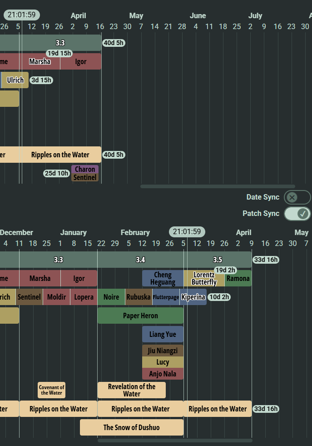Select the Liang Yue bar

click(163, 334)
